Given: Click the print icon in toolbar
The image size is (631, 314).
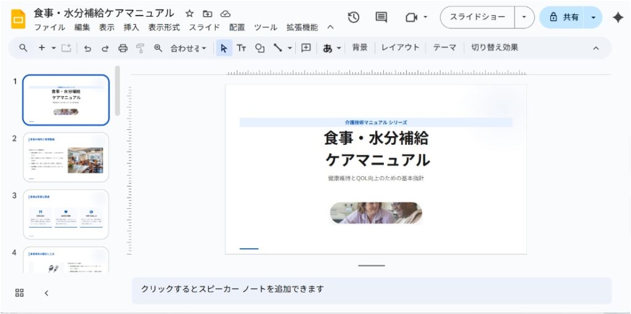Looking at the screenshot, I should pos(123,48).
